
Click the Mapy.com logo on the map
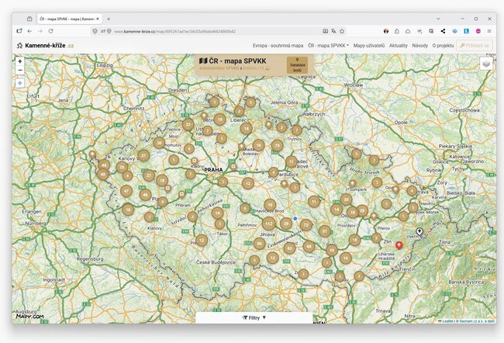point(29,317)
